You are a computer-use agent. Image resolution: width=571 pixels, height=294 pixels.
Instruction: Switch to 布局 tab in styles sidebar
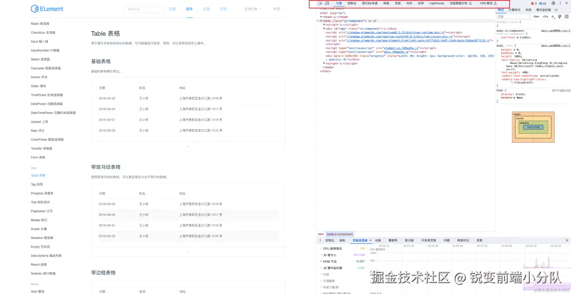pyautogui.click(x=528, y=10)
